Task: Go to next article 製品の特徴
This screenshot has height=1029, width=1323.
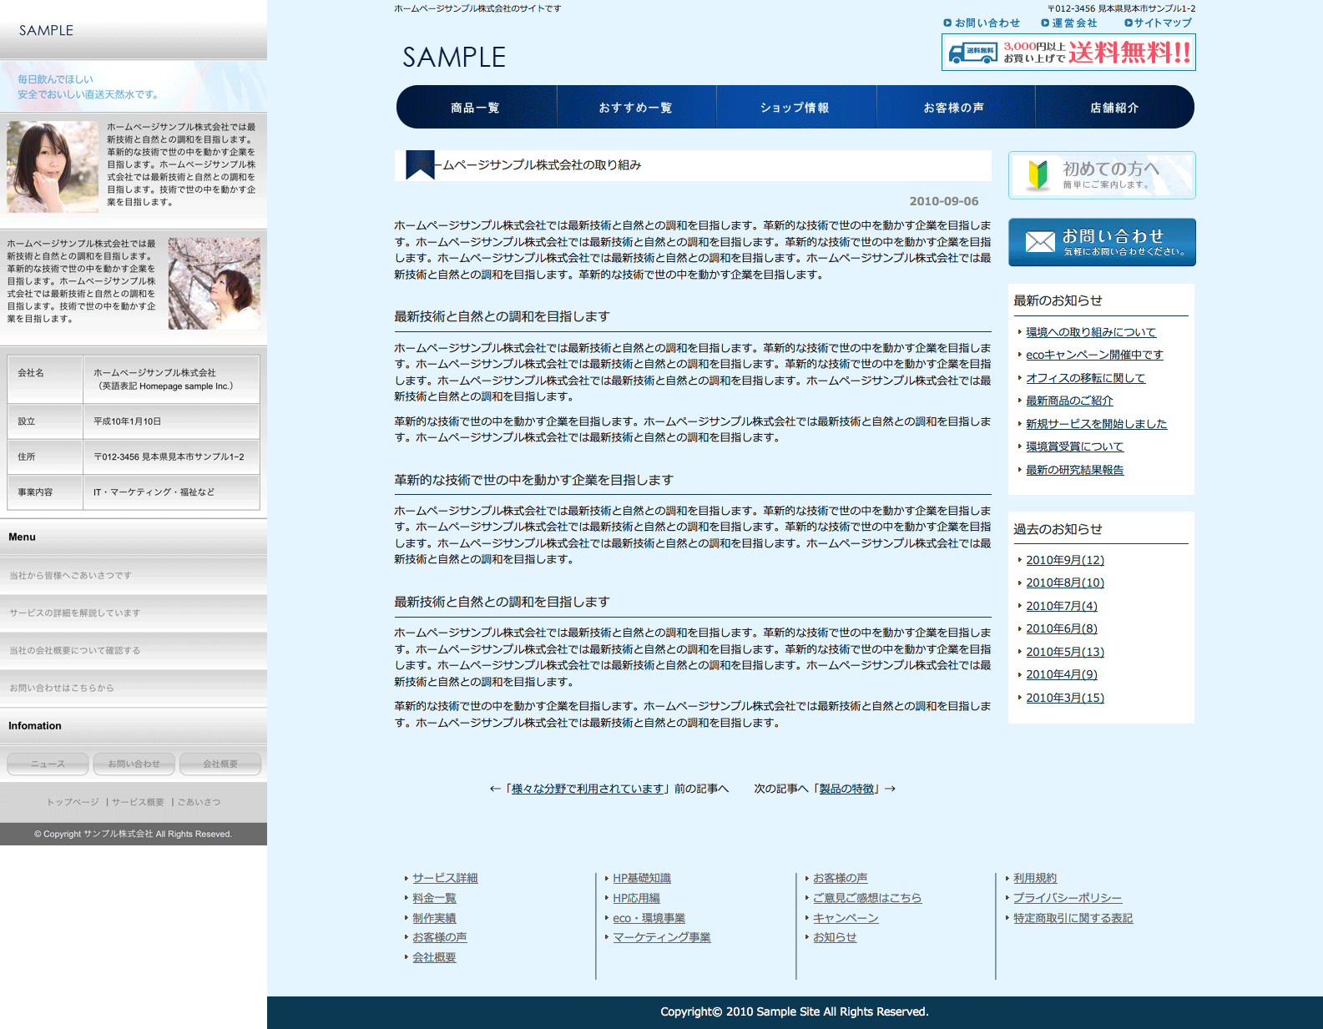Action: coord(846,789)
